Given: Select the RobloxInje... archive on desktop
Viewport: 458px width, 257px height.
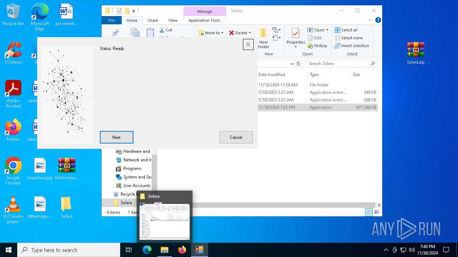Looking at the screenshot, I should tap(67, 169).
